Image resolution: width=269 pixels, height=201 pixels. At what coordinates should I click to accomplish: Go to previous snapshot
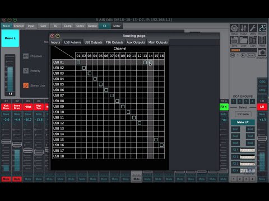(x=233, y=55)
